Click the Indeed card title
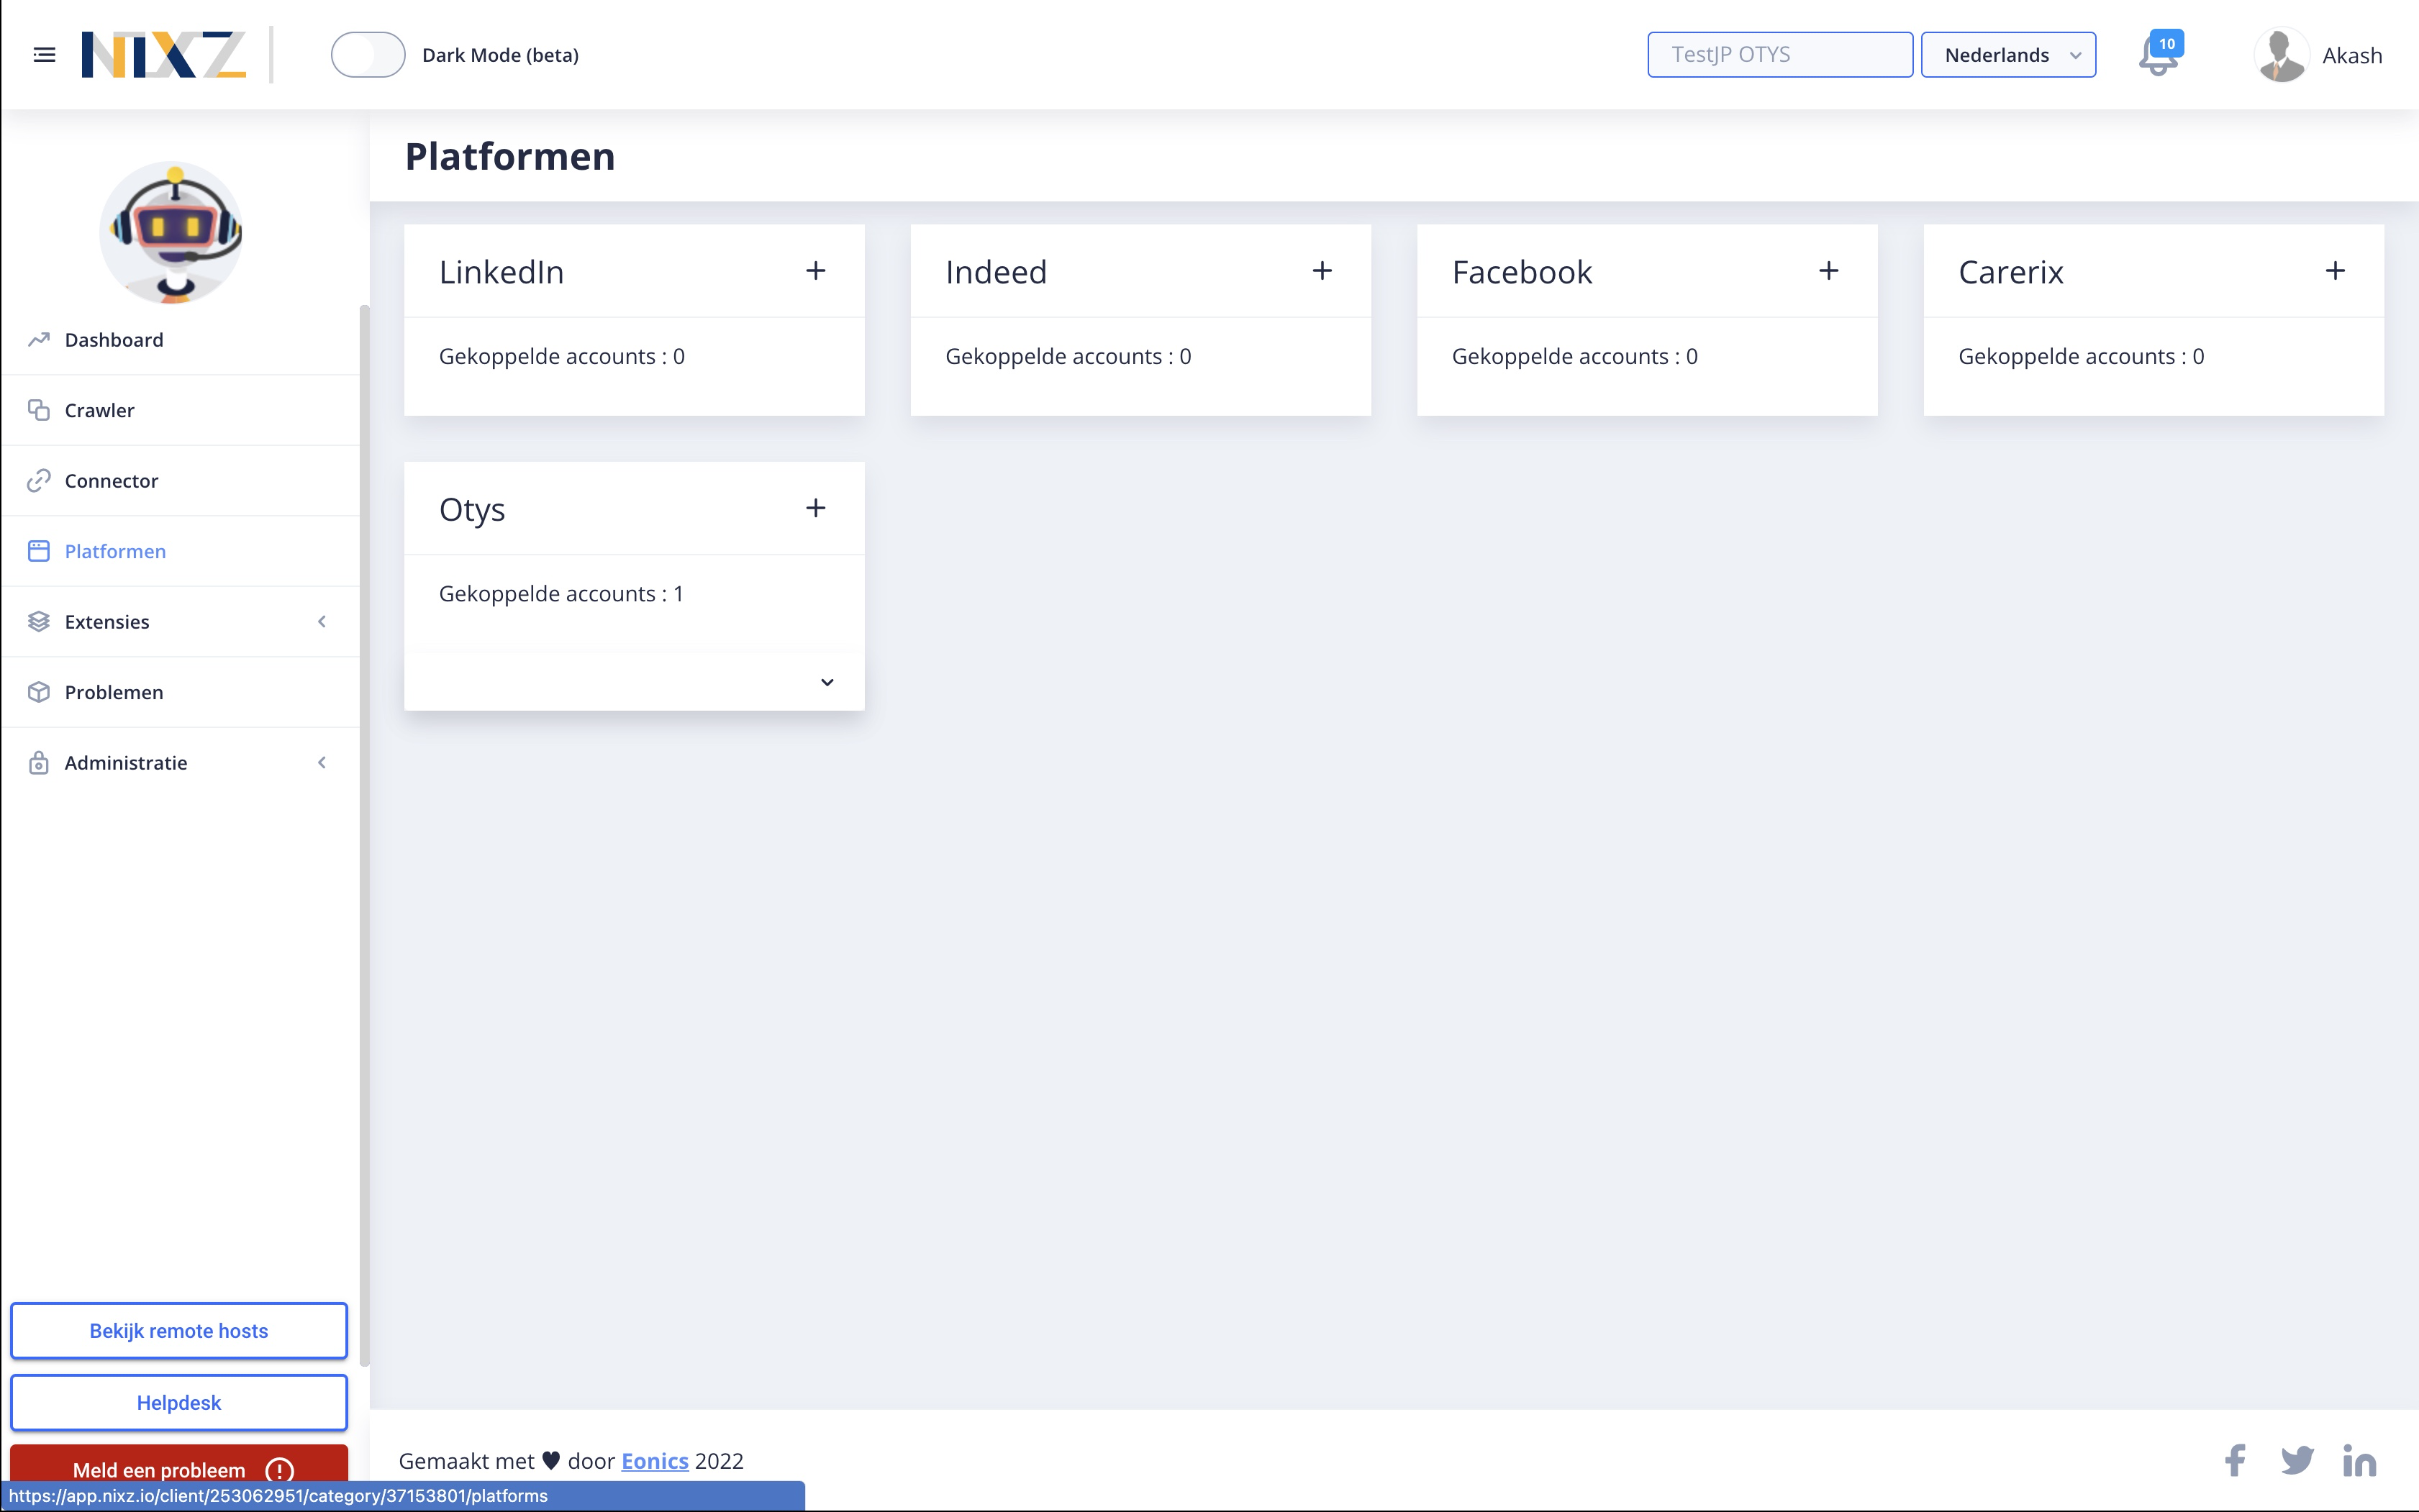 click(x=996, y=272)
